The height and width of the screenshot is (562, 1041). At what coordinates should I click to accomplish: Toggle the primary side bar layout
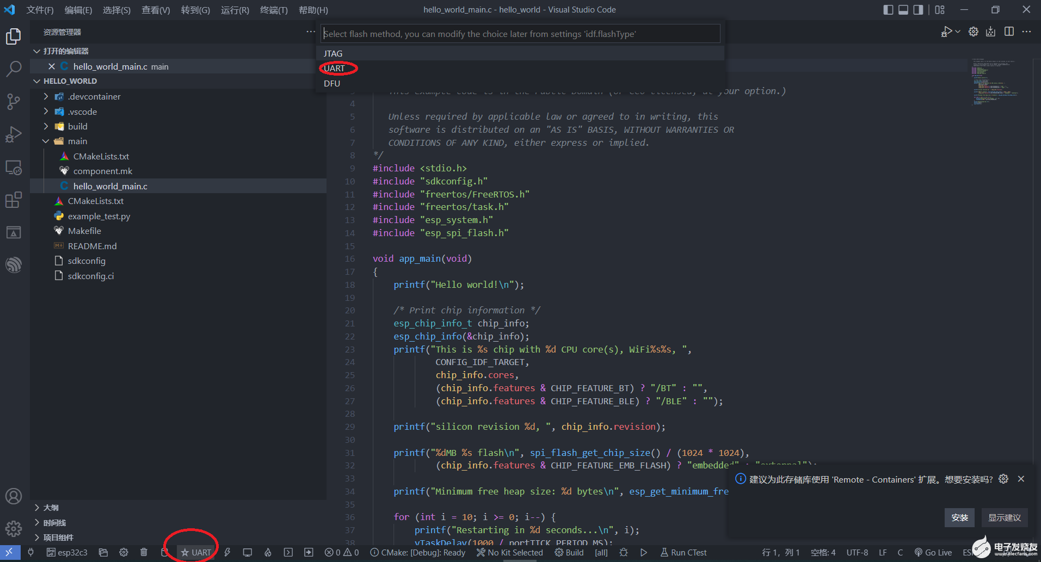pyautogui.click(x=888, y=10)
